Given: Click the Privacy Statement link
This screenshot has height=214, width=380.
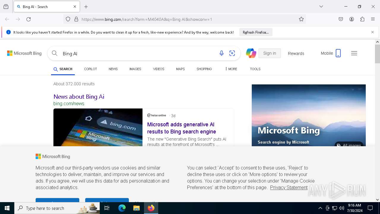Looking at the screenshot, I should (289, 188).
